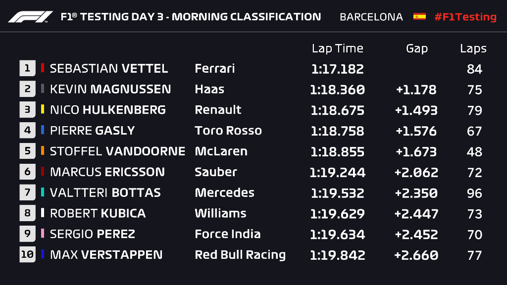Click the Toro Rosso team name
This screenshot has width=507, height=285.
[x=228, y=131]
